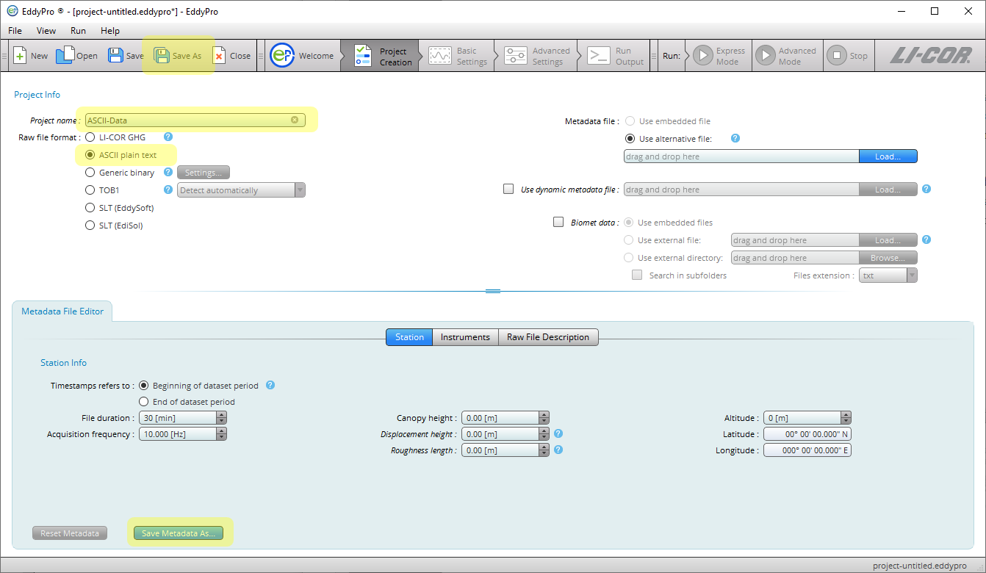986x573 pixels.
Task: Select the Metadata File Editor tab
Action: (62, 311)
